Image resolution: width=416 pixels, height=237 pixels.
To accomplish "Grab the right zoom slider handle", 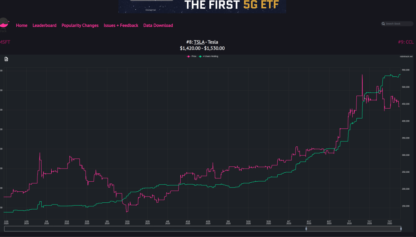I will tap(401, 229).
